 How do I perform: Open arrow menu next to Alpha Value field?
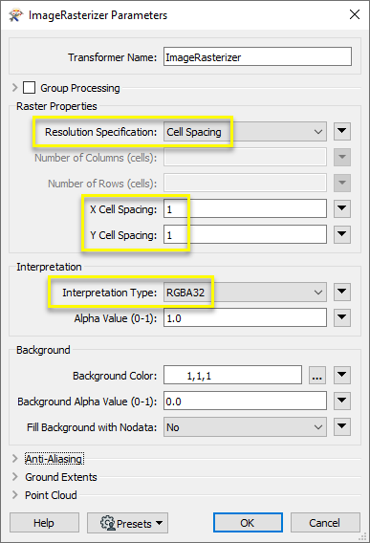click(x=342, y=317)
